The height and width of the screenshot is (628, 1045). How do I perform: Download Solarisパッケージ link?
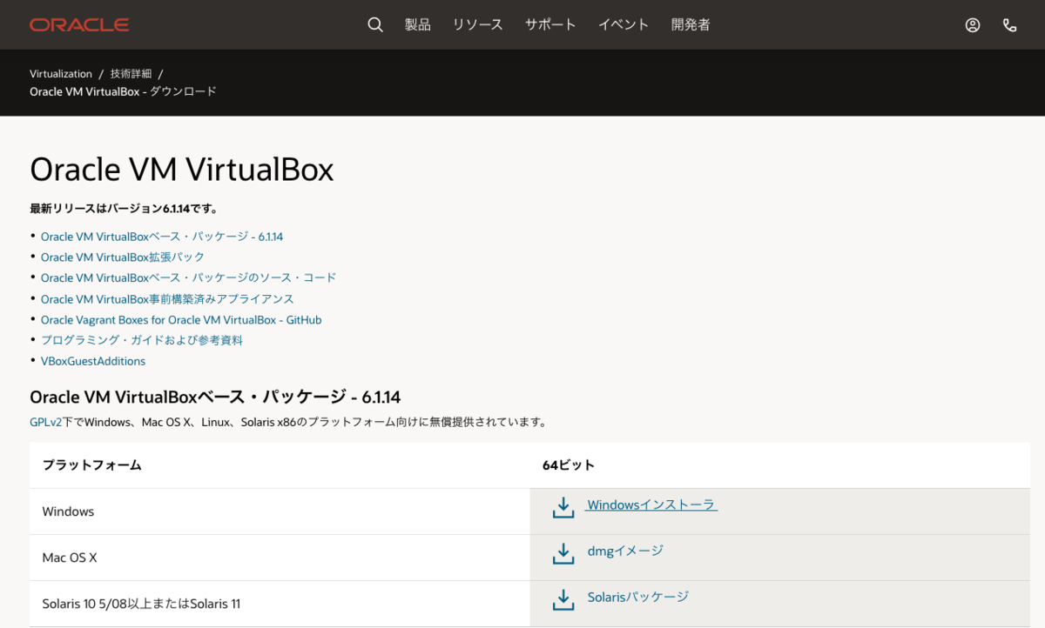tap(637, 597)
